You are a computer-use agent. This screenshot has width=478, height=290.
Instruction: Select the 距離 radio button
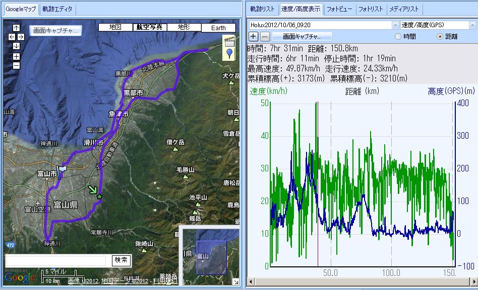tap(439, 37)
